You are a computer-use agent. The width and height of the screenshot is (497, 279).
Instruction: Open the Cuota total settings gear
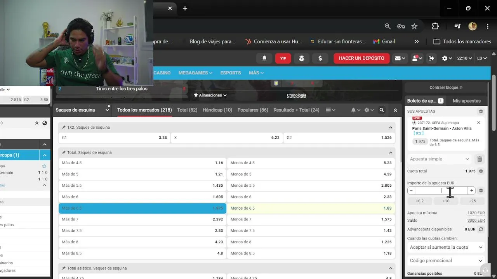point(481,171)
